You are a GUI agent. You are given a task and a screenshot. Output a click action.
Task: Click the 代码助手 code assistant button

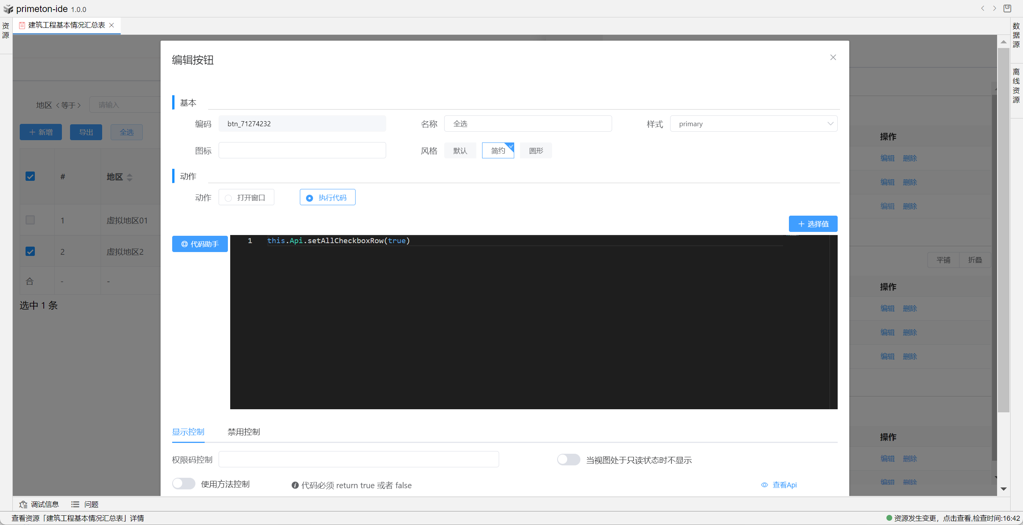point(200,244)
